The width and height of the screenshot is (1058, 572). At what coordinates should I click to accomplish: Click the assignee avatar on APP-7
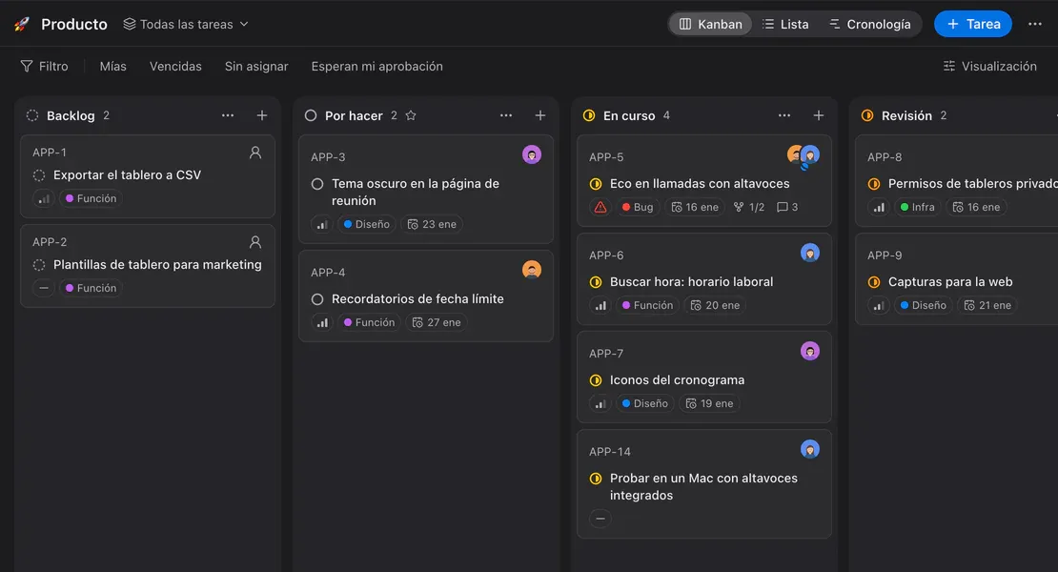tap(809, 352)
